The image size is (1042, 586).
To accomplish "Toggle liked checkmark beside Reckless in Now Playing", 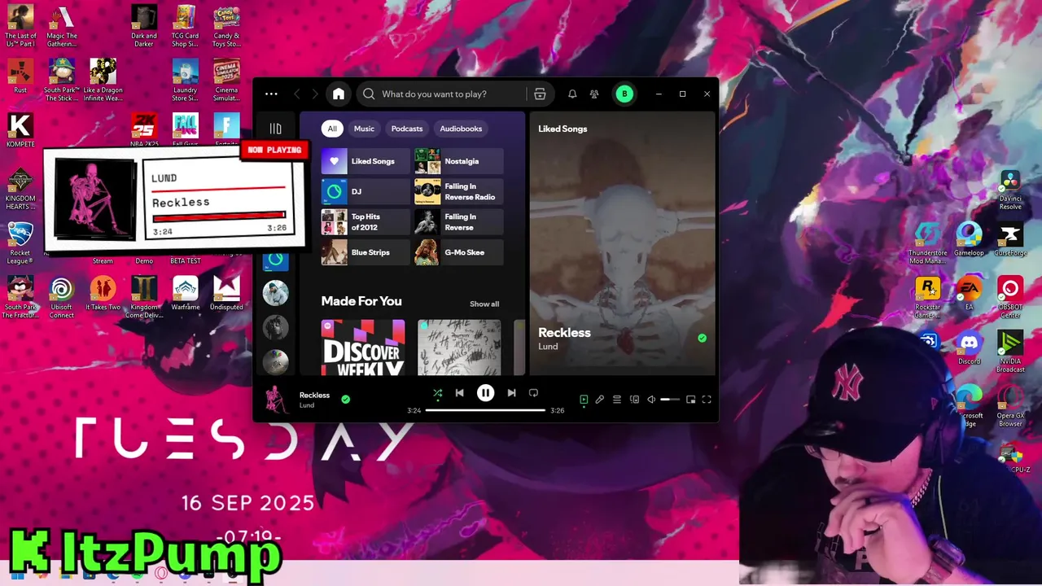I will click(702, 338).
